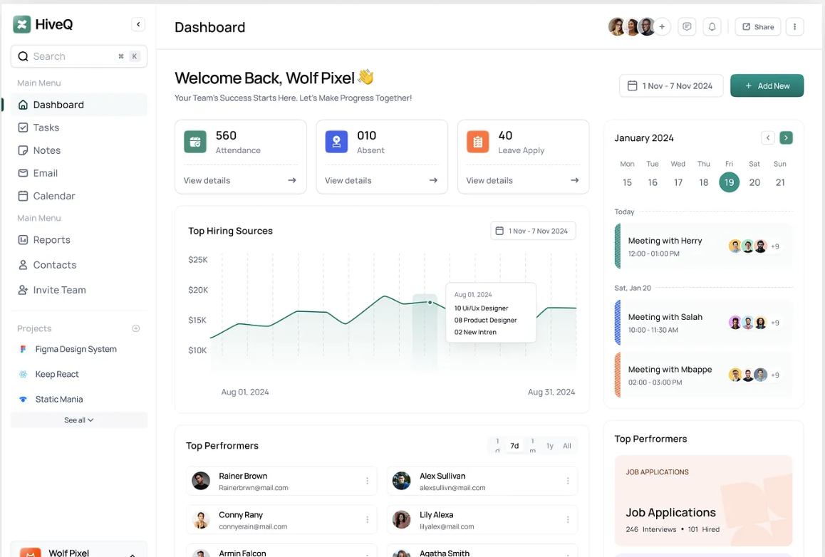Click the Add New button
This screenshot has height=557, width=825.
(767, 86)
